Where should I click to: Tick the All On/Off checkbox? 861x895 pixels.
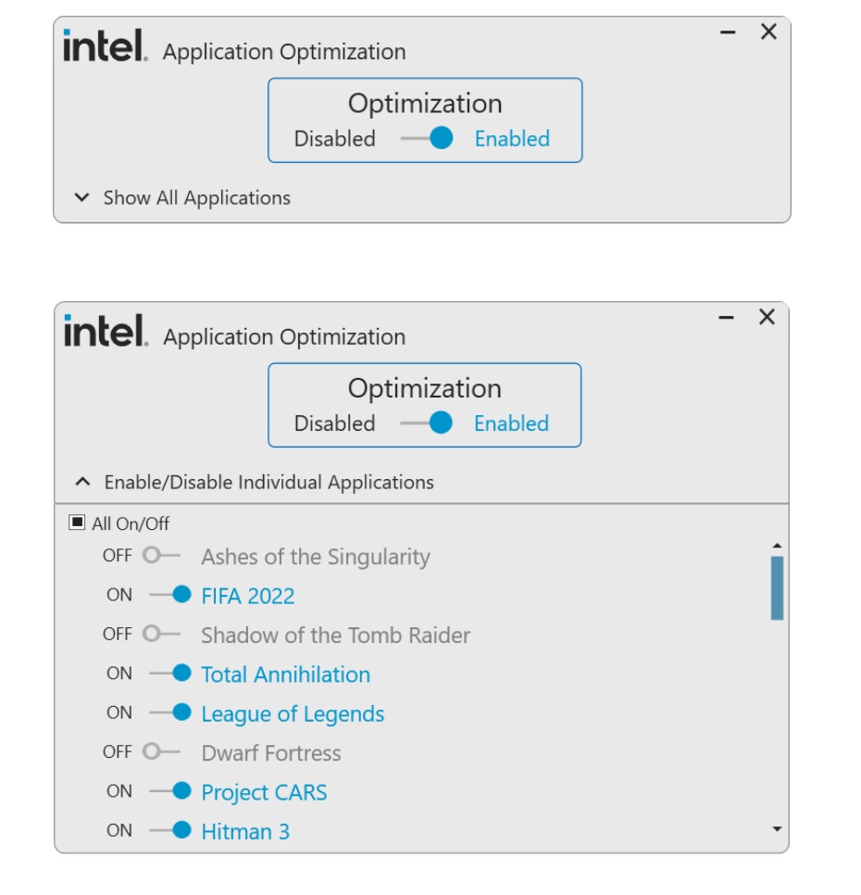coord(77,523)
